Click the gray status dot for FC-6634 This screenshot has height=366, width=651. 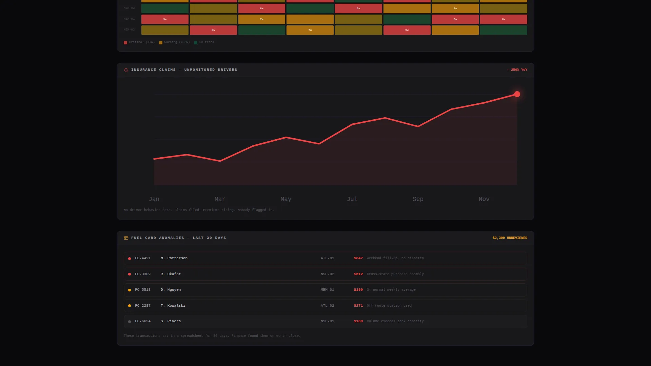pyautogui.click(x=130, y=322)
